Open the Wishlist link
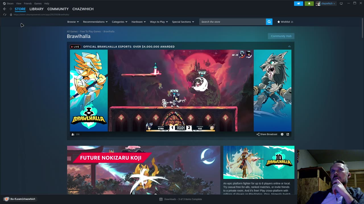364x204 pixels. coord(285,22)
